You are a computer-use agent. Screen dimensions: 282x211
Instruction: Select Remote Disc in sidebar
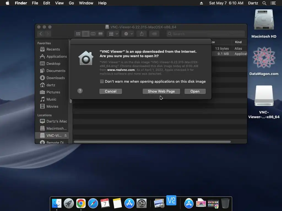point(52,142)
